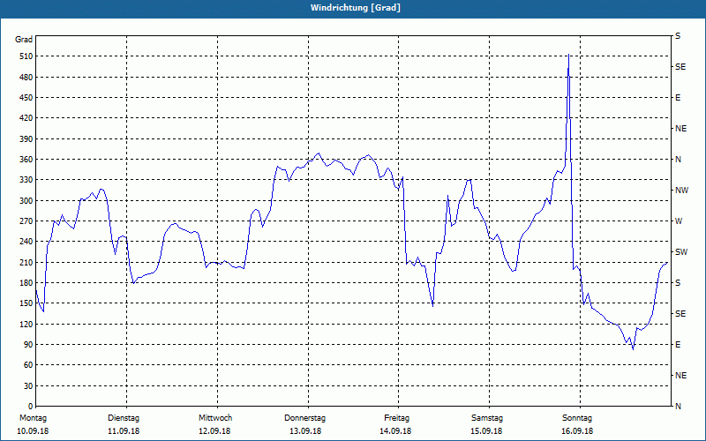Click the "W" compass label
The image size is (706, 441).
tap(679, 221)
